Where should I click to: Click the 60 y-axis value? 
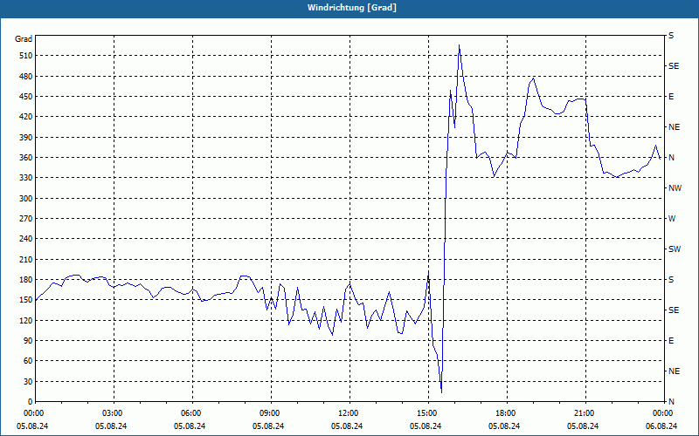coord(27,361)
